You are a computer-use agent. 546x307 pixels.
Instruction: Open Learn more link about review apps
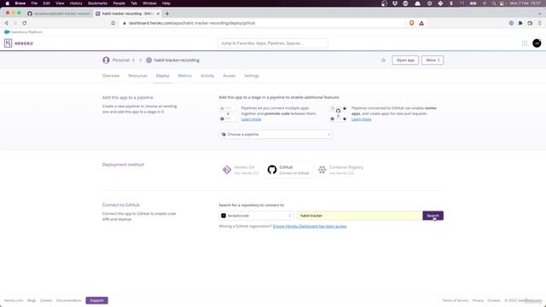pos(361,119)
